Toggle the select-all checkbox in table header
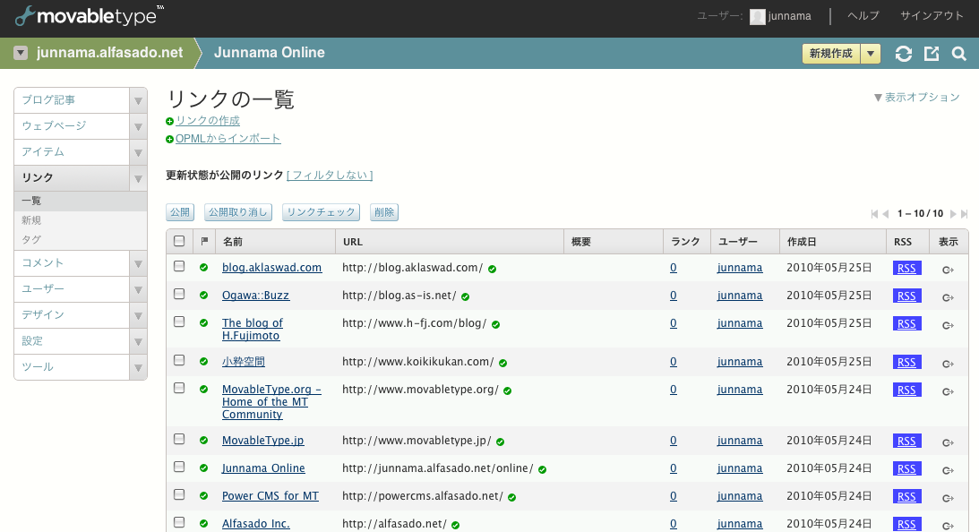The image size is (979, 532). [179, 240]
